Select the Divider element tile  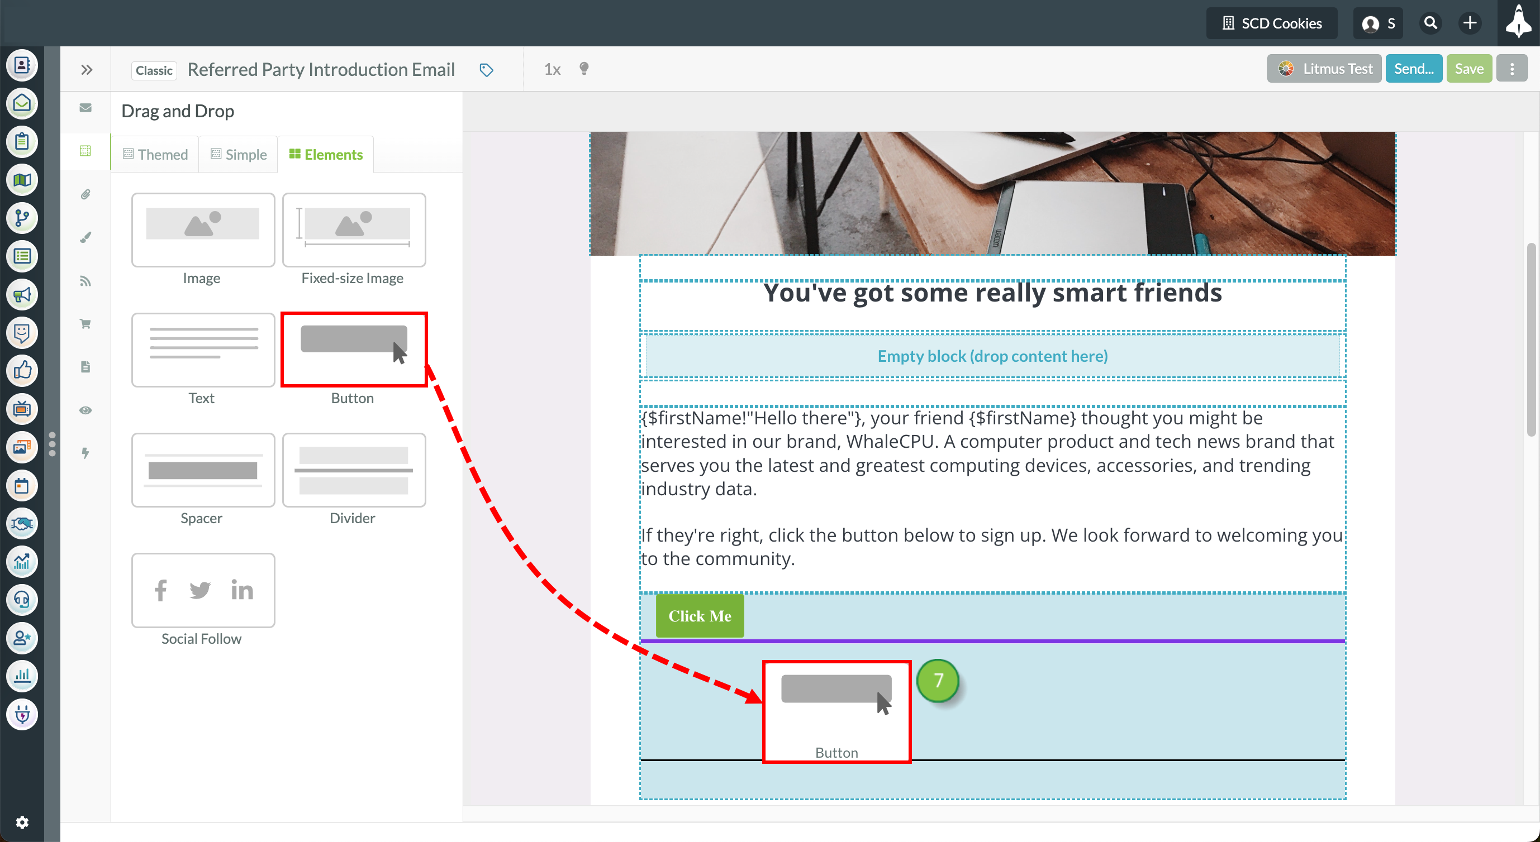[354, 470]
